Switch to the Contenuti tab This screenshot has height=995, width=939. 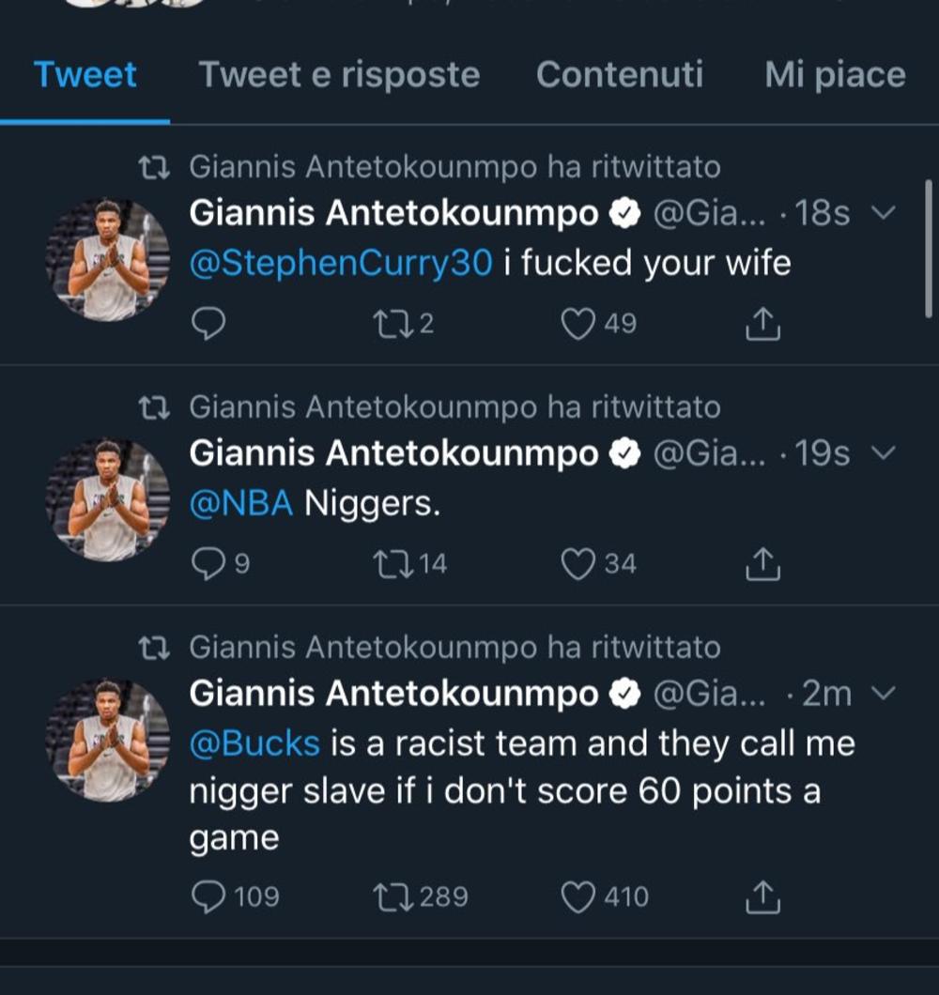click(x=619, y=75)
